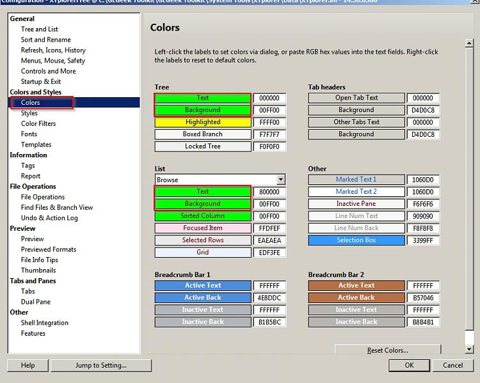The image size is (480, 383).
Task: Click the Open Tab Text color label
Action: click(356, 98)
